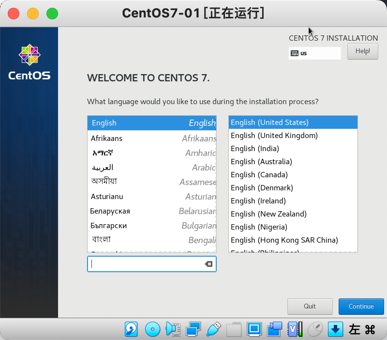Viewport: 387px width, 340px height.
Task: Choose English (Ireland) locale
Action: (x=293, y=201)
